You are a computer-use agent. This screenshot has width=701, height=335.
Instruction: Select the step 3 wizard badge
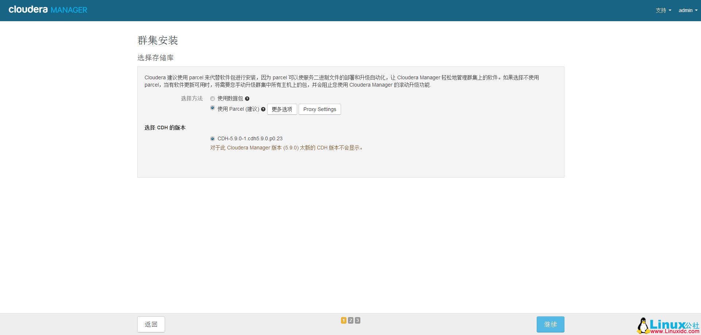(x=357, y=320)
